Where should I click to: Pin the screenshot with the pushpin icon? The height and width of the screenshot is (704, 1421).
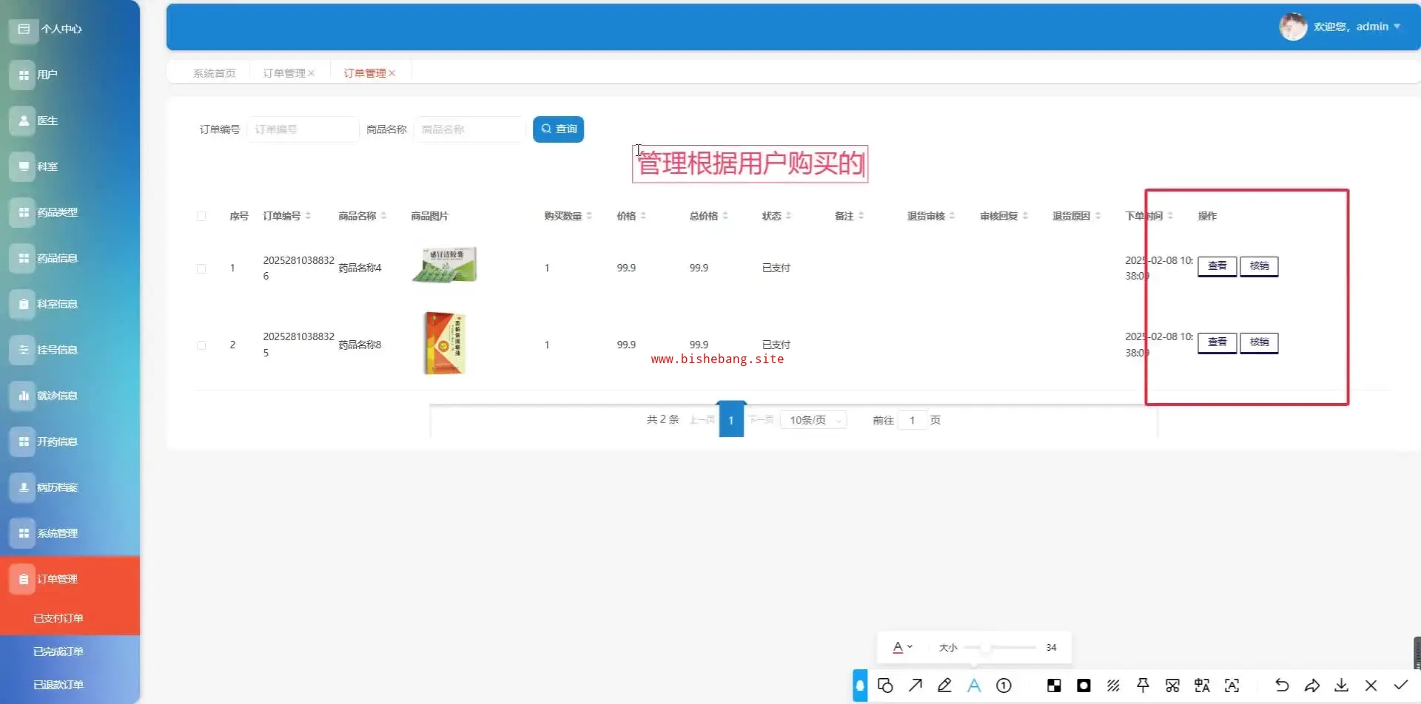pos(1143,686)
